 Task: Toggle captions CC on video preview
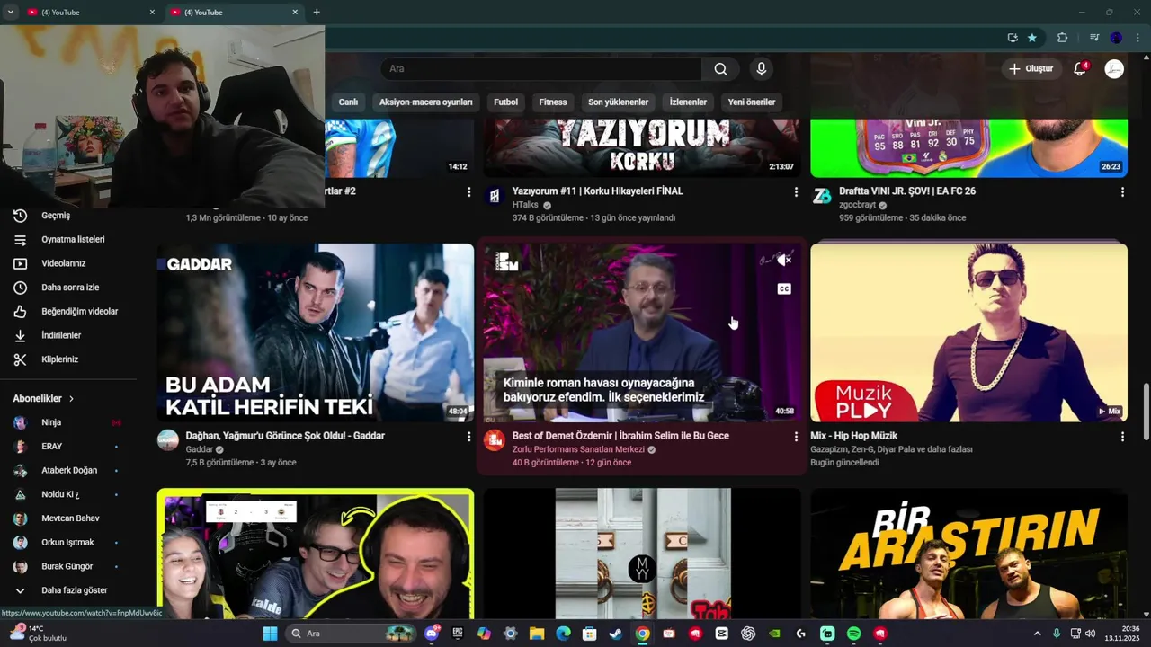[784, 289]
